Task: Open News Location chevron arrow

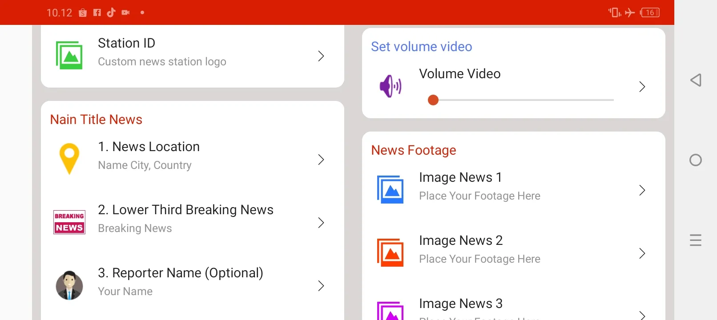Action: pos(321,160)
